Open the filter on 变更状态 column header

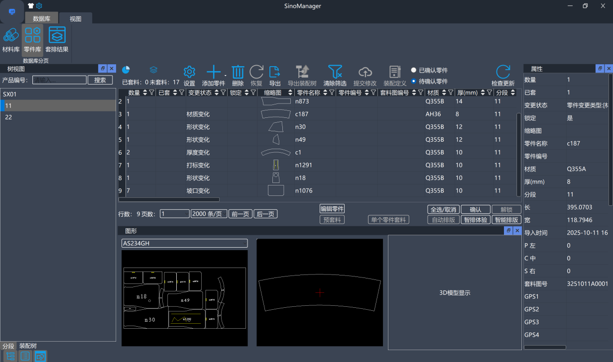tap(223, 92)
